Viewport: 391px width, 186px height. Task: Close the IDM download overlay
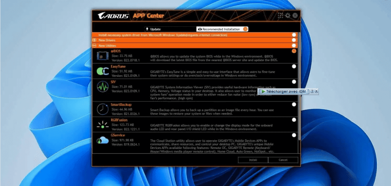(x=317, y=92)
